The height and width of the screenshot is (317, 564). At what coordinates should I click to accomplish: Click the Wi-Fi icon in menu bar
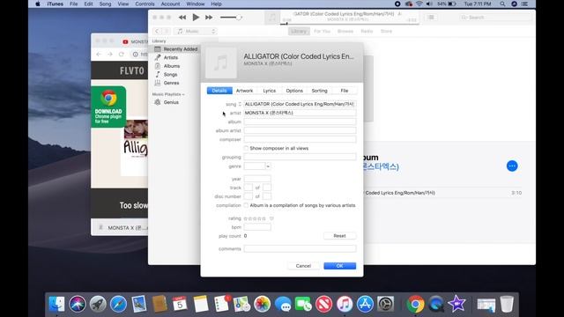coord(419,4)
